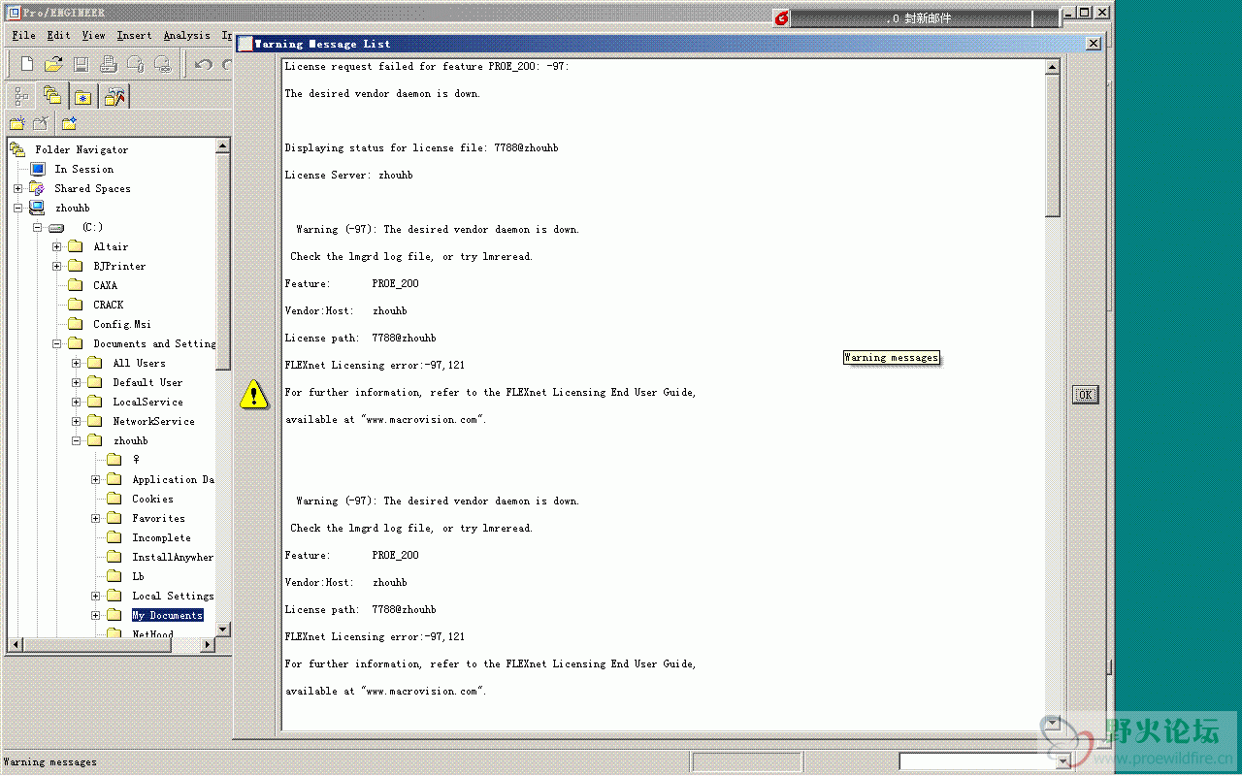Select the Incomplete folder
1242x776 pixels.
(161, 537)
